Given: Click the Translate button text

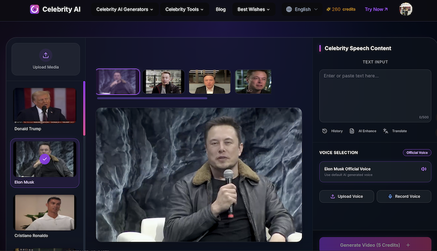Looking at the screenshot, I should 399,131.
